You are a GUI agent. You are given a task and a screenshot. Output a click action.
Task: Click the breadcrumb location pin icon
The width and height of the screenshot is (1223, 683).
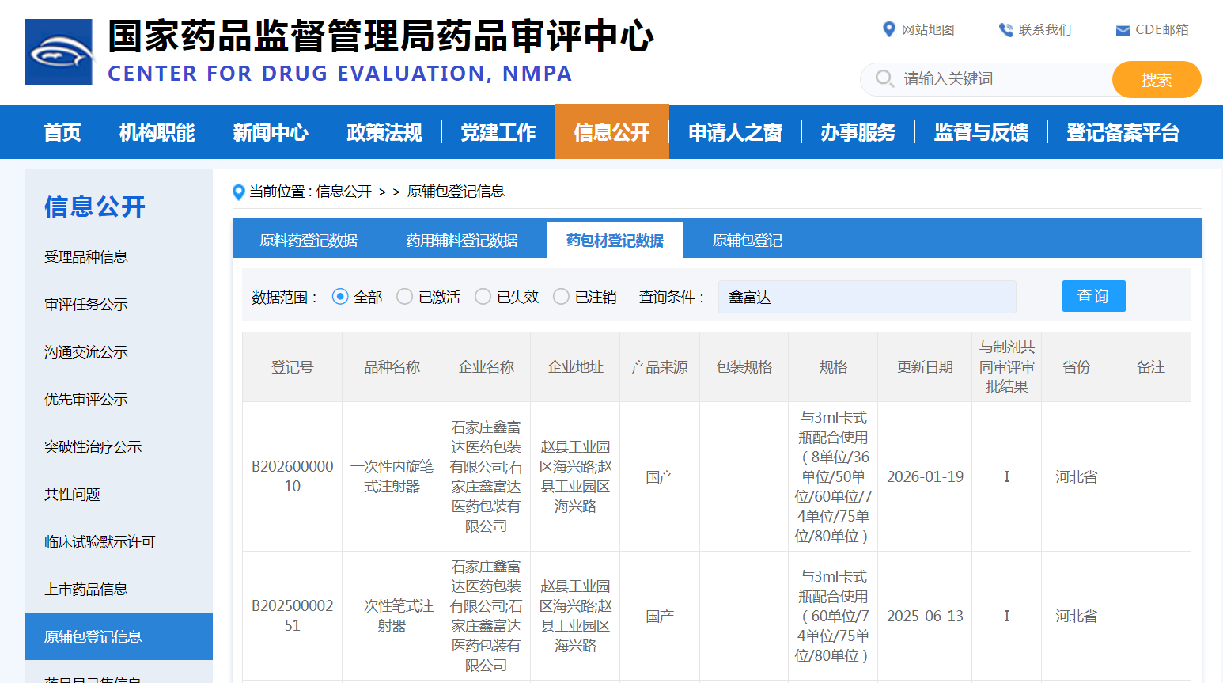coord(238,191)
